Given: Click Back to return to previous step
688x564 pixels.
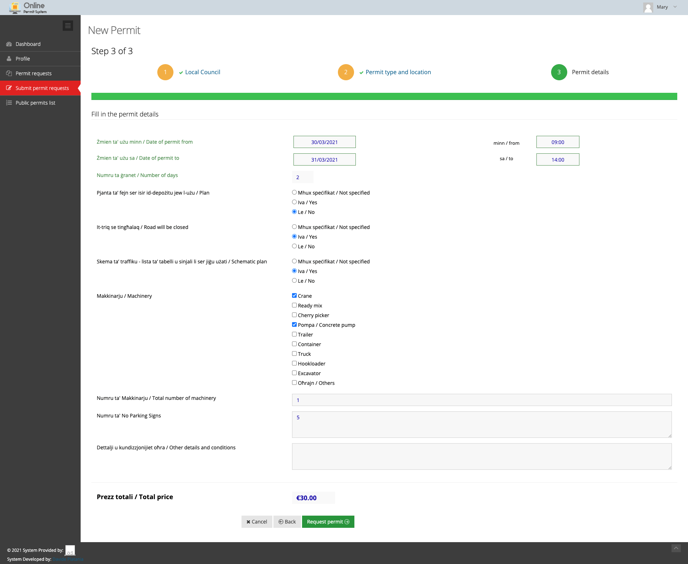Looking at the screenshot, I should click(287, 522).
